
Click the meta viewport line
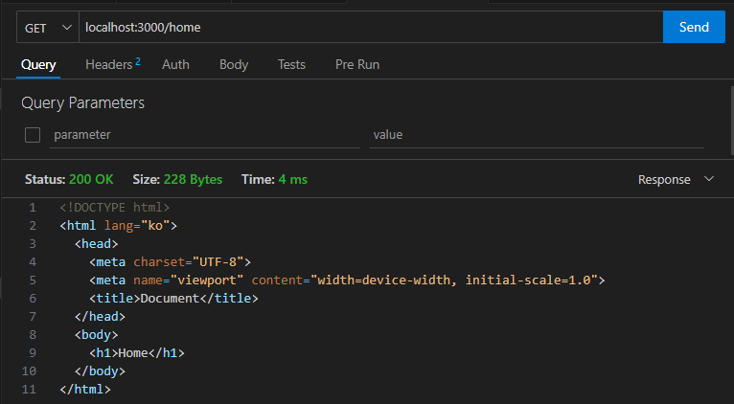(347, 281)
